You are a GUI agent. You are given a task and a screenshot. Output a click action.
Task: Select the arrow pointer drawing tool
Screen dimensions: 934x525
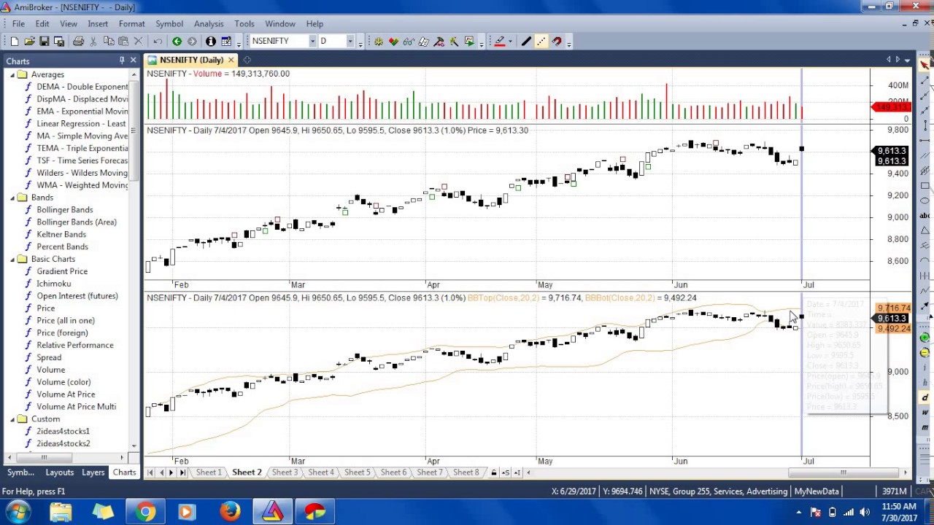[925, 66]
